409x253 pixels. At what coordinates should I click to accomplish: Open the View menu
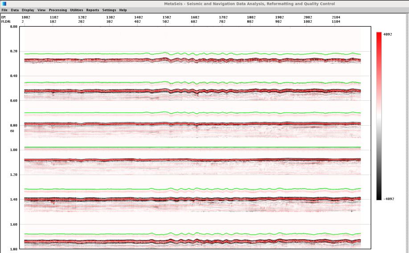click(x=41, y=10)
